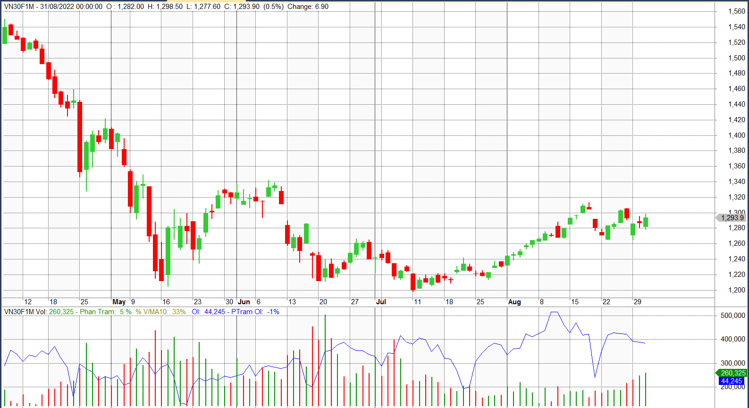The width and height of the screenshot is (749, 408).
Task: Click the date label 6 after Jun
Action: [259, 302]
